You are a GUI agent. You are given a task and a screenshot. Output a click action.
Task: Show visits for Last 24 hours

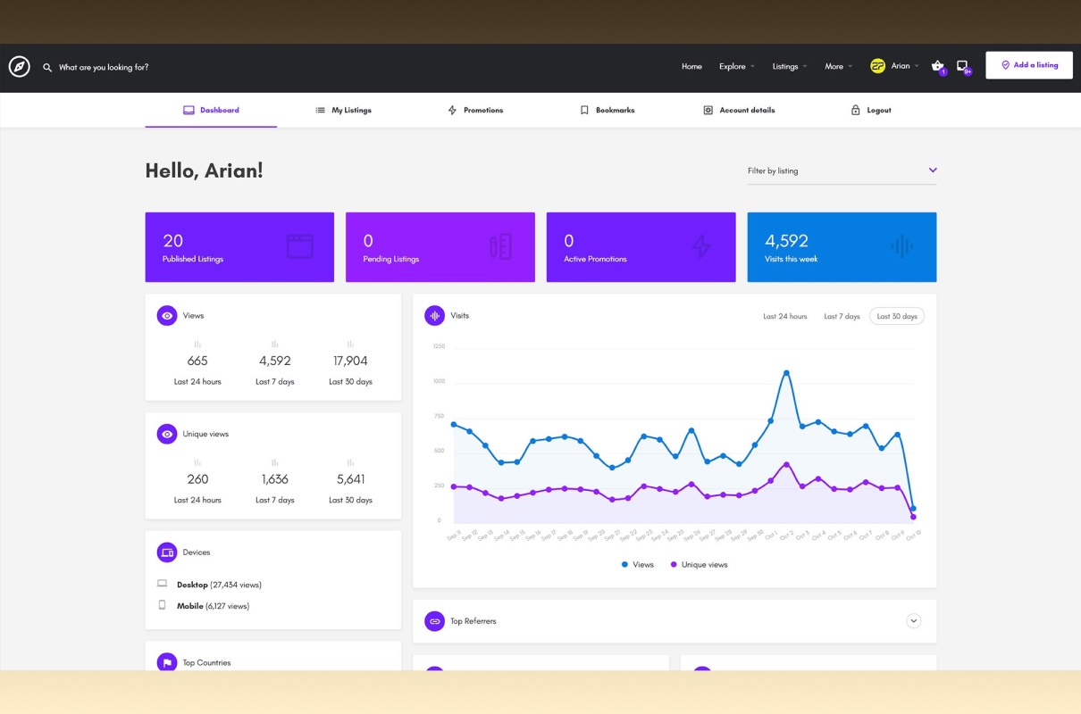784,316
